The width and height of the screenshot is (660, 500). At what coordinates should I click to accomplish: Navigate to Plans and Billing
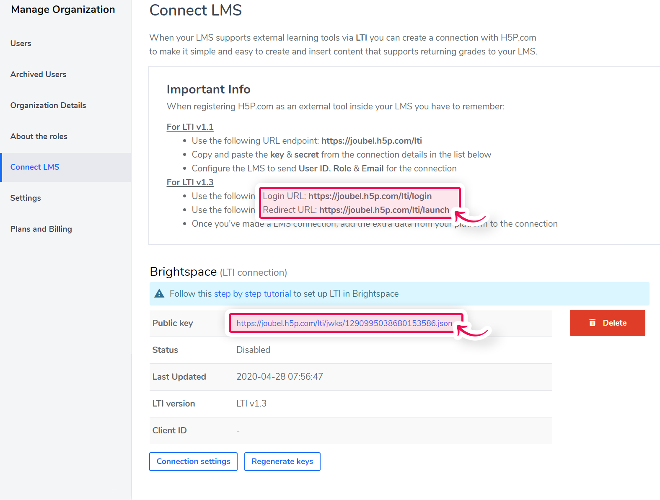(41, 229)
